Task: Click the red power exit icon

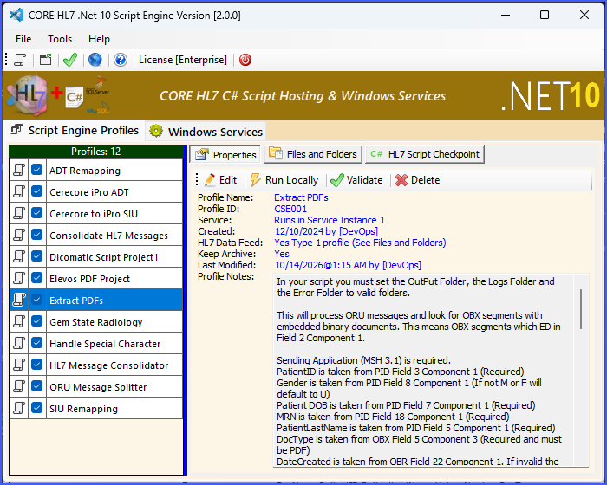Action: click(245, 60)
